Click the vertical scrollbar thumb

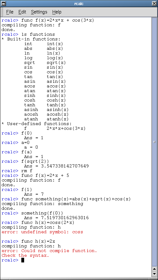(154, 142)
